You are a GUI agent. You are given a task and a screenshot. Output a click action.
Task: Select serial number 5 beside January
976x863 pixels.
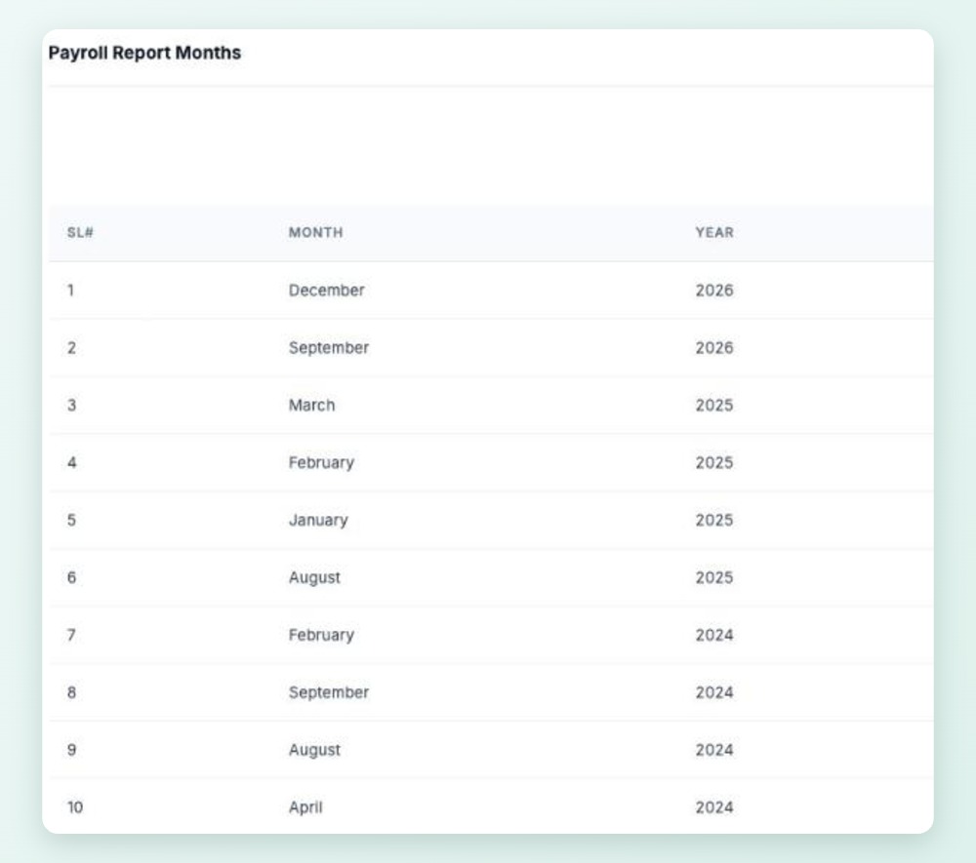tap(71, 521)
